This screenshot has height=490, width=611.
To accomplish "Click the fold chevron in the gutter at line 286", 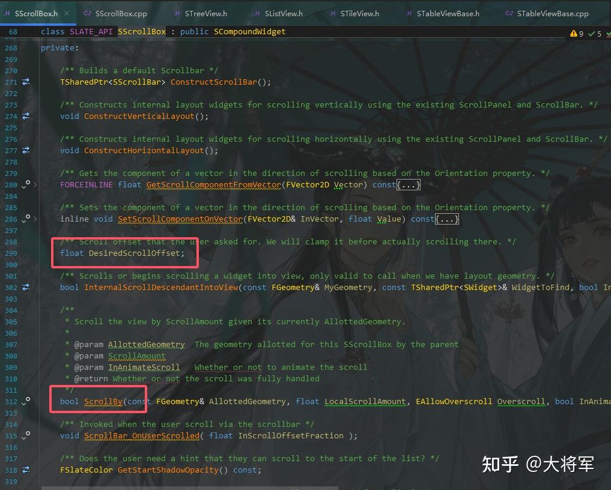I will [x=34, y=219].
